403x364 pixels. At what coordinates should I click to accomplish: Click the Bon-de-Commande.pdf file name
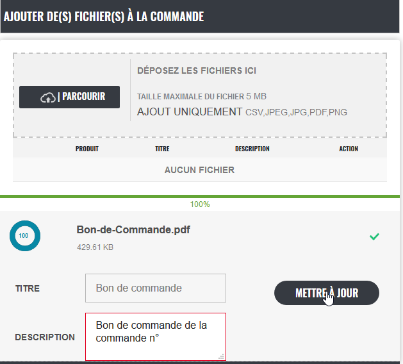coord(133,229)
